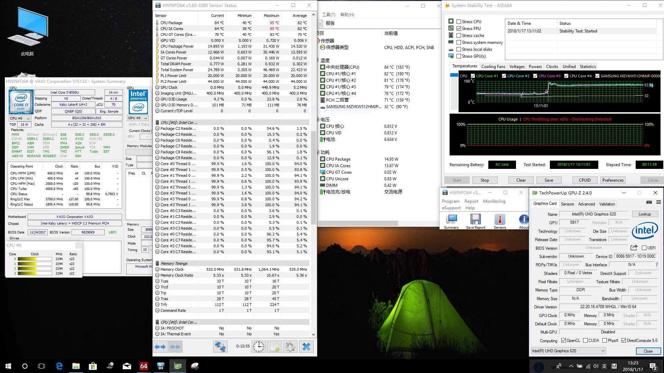Enable Stress local disks checkbox
Viewport: 664px width, 373px height.
point(459,49)
